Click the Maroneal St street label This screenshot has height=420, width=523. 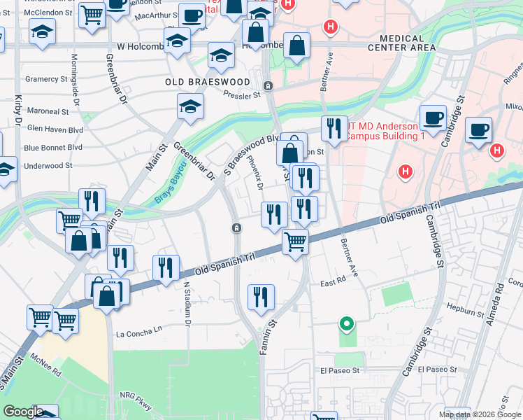pos(48,111)
